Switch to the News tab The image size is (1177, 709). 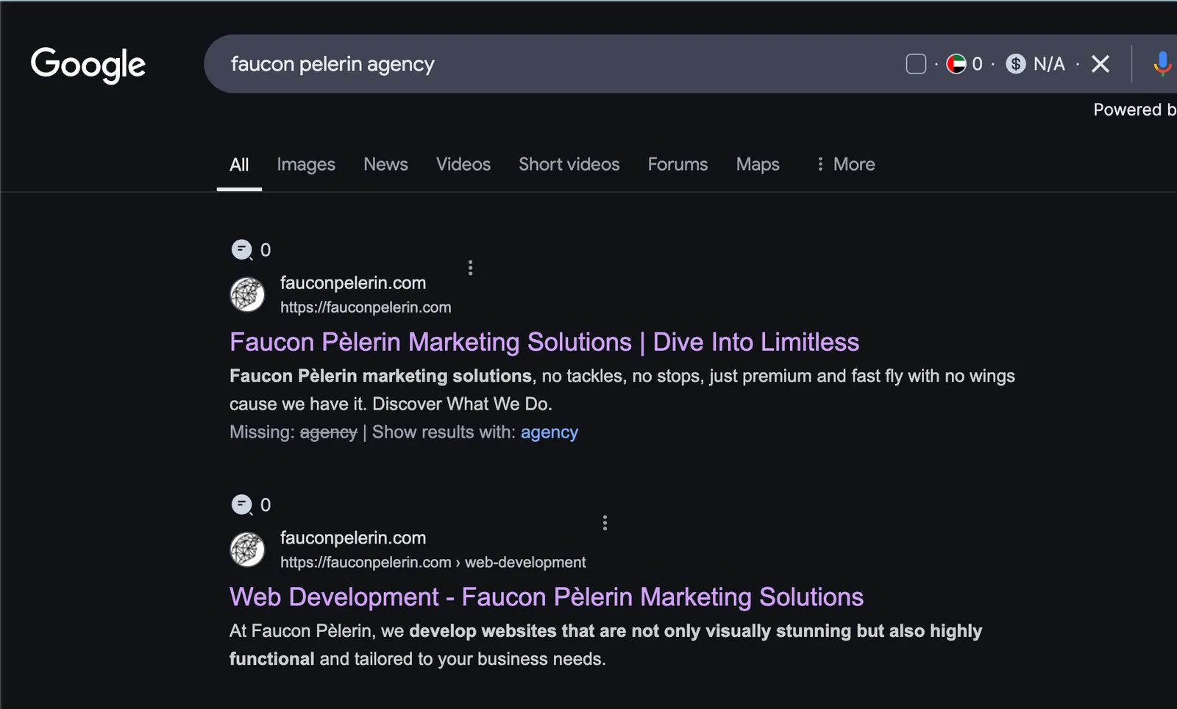coord(385,164)
